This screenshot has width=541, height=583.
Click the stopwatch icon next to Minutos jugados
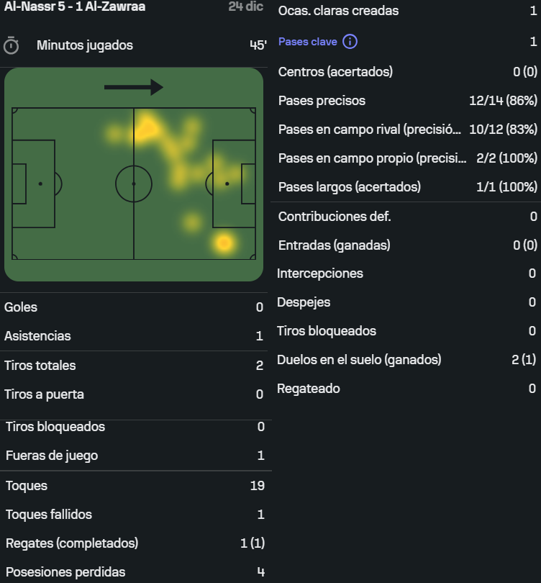coord(12,45)
